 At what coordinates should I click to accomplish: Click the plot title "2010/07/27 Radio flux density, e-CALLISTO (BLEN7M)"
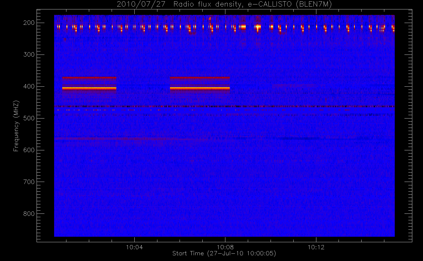(224, 4)
